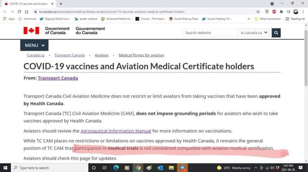Open the Extensions puzzle piece icon
The height and width of the screenshot is (172, 308).
[281, 12]
